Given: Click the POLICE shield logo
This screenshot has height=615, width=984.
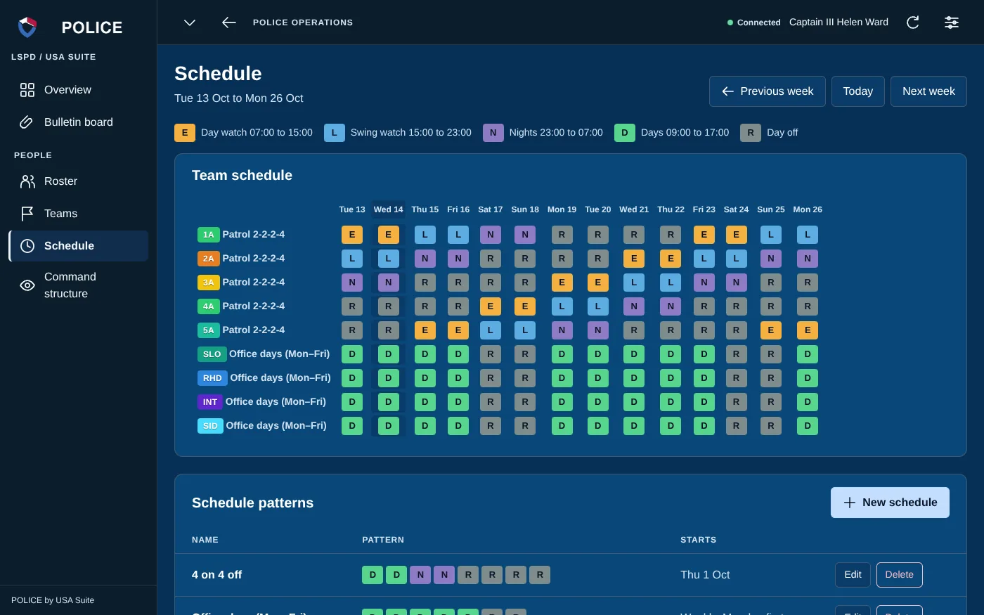Looking at the screenshot, I should click(27, 27).
